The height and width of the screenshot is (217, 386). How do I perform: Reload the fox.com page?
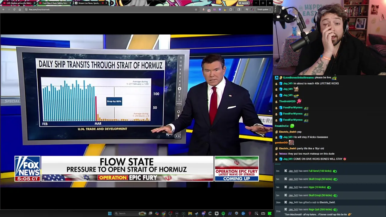pos(14,9)
